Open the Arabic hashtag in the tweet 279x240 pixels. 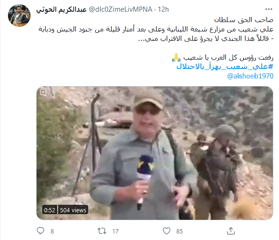click(225, 67)
